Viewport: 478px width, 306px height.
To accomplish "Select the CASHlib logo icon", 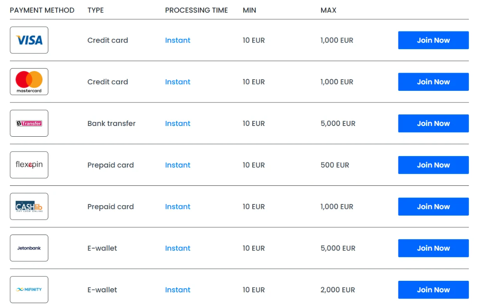I will tap(29, 206).
